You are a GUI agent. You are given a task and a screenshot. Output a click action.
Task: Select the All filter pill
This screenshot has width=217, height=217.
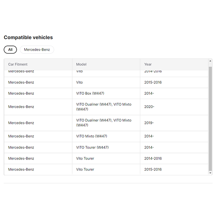click(x=10, y=50)
